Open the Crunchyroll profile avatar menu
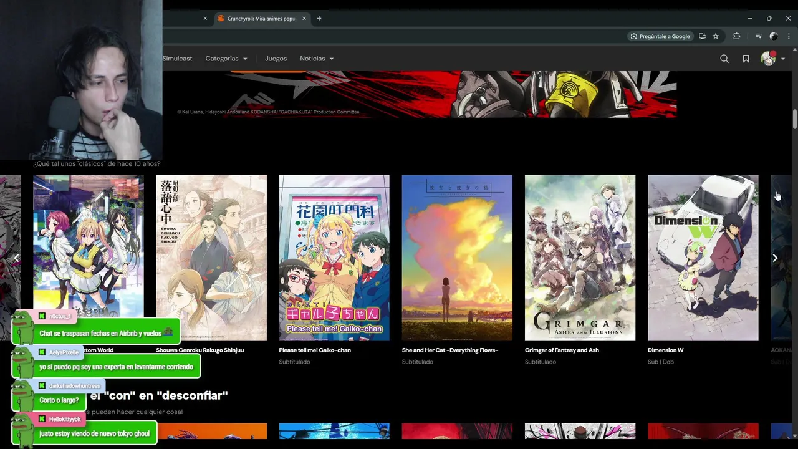The width and height of the screenshot is (798, 449). click(x=772, y=59)
